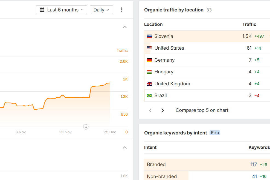Image resolution: width=270 pixels, height=180 pixels.
Task: Click the Google update marker on chart
Action: click(x=86, y=127)
